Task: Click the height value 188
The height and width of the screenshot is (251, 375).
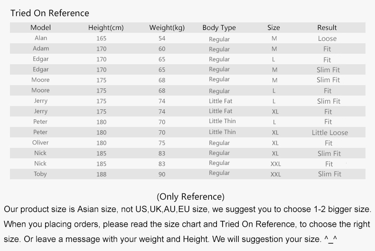Action: [102, 174]
